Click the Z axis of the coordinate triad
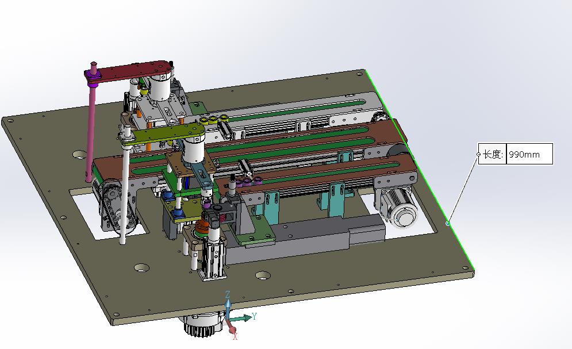 pyautogui.click(x=228, y=305)
